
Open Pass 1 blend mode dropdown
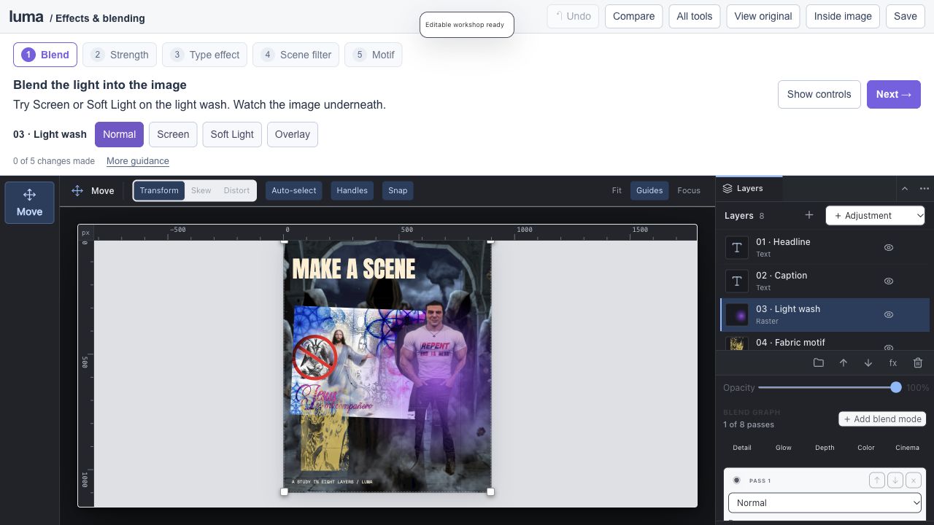coord(825,503)
